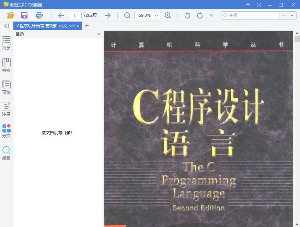Close the 目录 panel
300x227 pixels.
pyautogui.click(x=99, y=34)
